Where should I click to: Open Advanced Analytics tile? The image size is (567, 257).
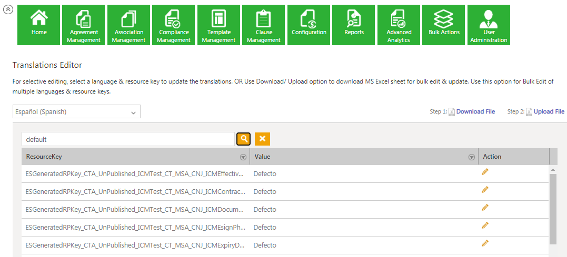(x=399, y=25)
